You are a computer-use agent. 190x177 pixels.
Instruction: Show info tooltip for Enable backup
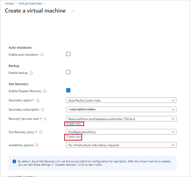31,73
